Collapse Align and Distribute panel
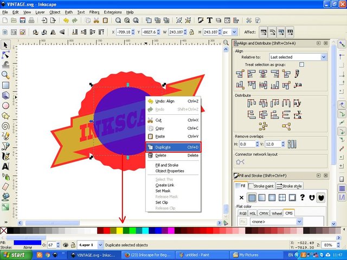 point(318,43)
